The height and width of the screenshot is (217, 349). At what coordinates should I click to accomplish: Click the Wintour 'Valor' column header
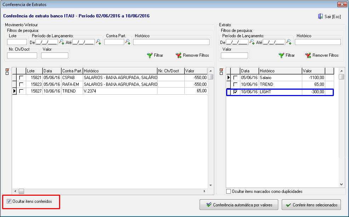196,71
